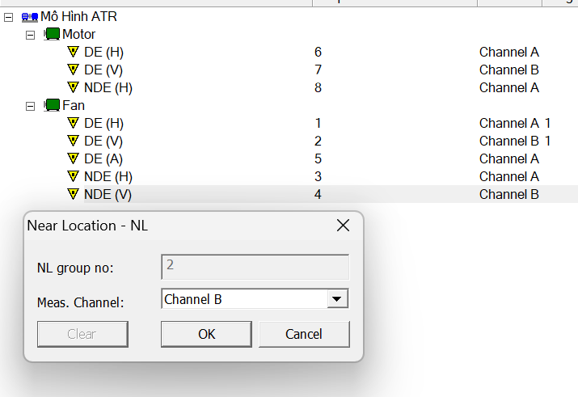Image resolution: width=578 pixels, height=397 pixels.
Task: Click the 'Meas. Channel:' label
Action: pos(80,302)
